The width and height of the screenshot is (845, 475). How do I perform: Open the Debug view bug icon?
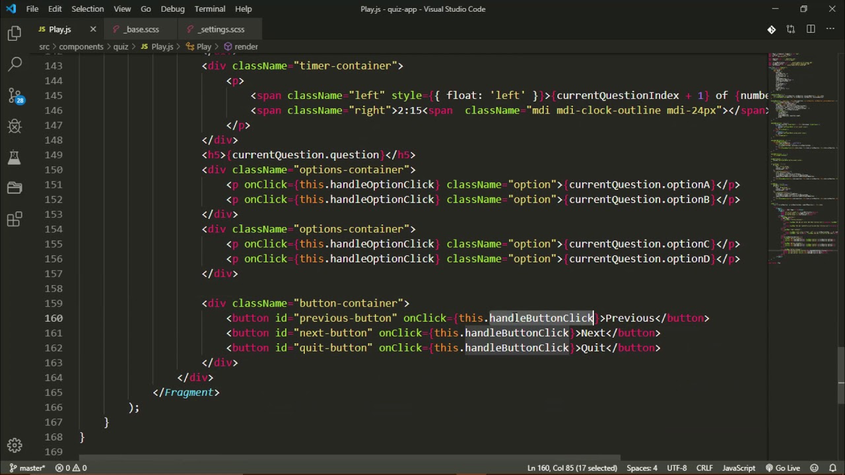click(15, 127)
